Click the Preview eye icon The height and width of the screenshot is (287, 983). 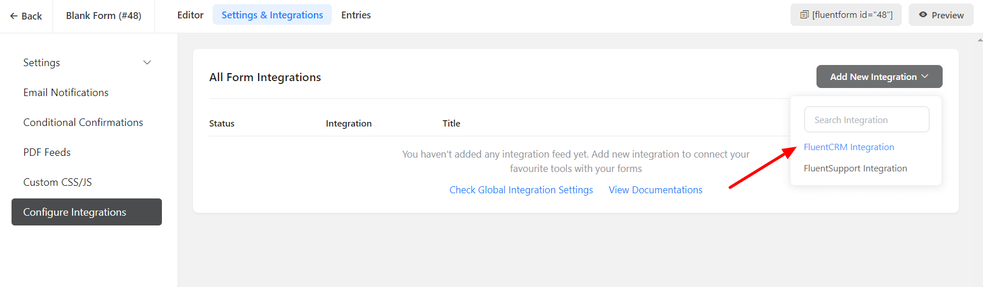click(923, 15)
